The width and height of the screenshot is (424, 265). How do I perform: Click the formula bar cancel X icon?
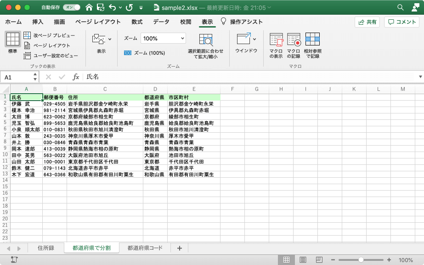[48, 77]
